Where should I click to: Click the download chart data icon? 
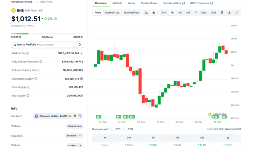tap(229, 13)
